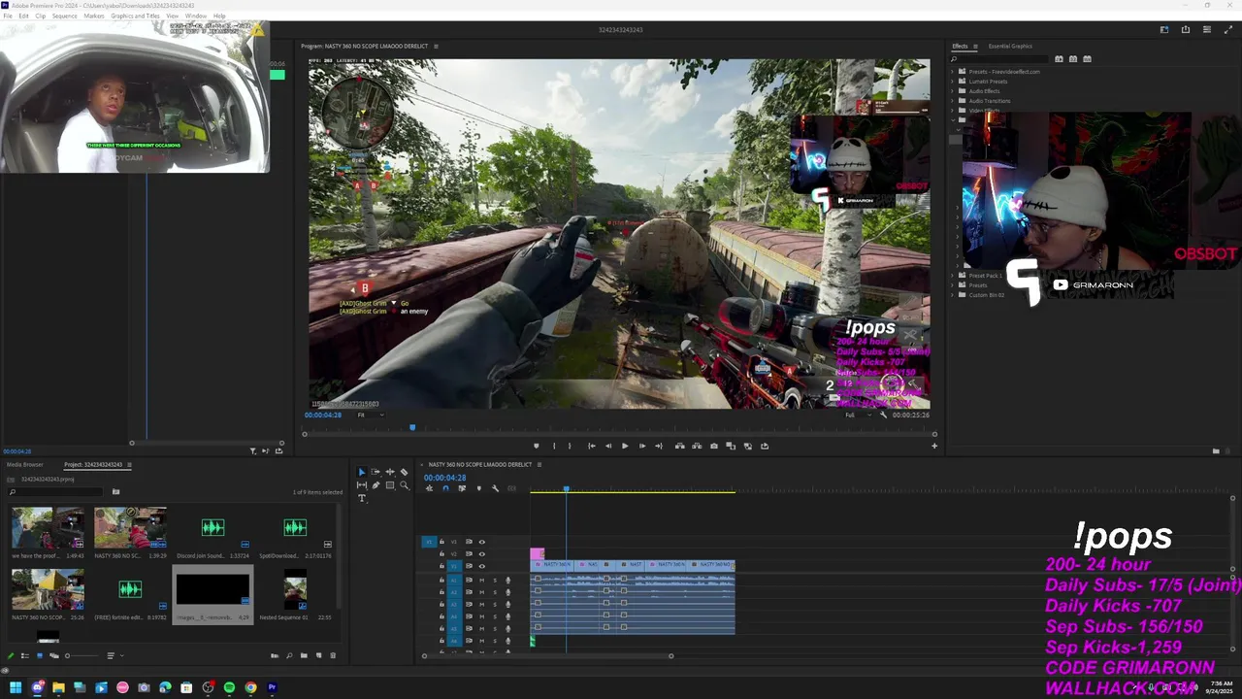Select the Razor tool
1242x699 pixels.
click(404, 472)
